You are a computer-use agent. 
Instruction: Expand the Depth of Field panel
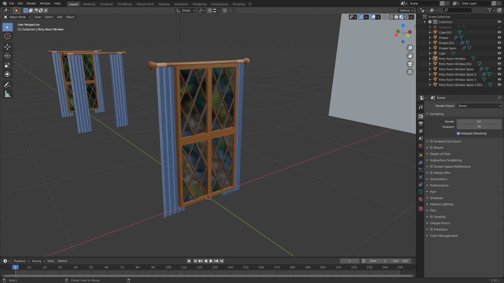[440, 154]
